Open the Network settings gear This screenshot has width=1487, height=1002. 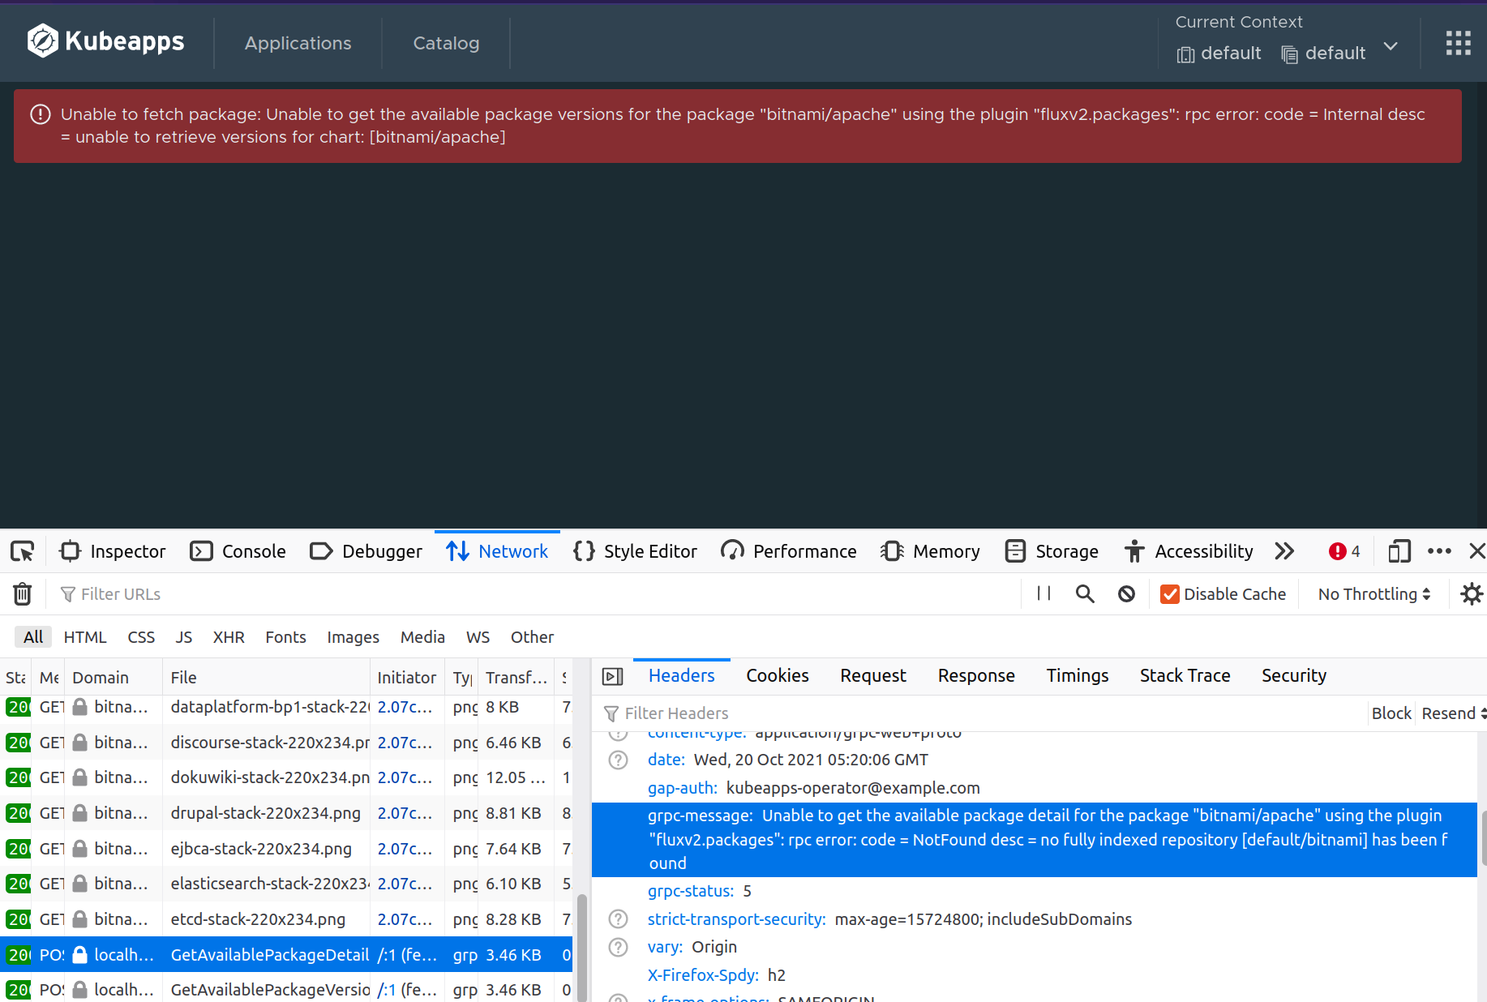1472,593
